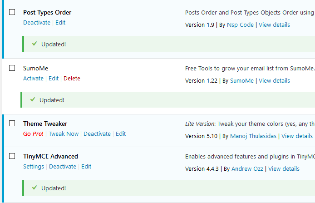This screenshot has width=315, height=203.
Task: View details for Theme Tweaker
Action: pos(297,136)
